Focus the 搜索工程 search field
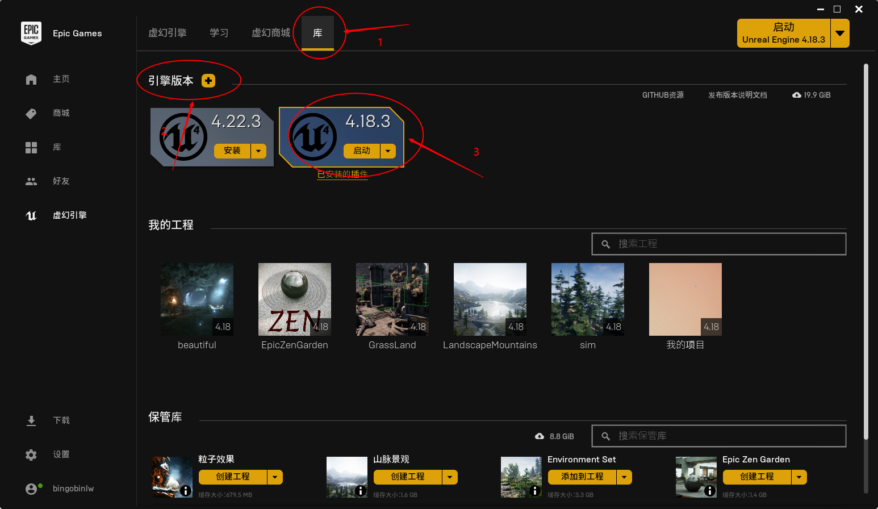 pos(719,244)
